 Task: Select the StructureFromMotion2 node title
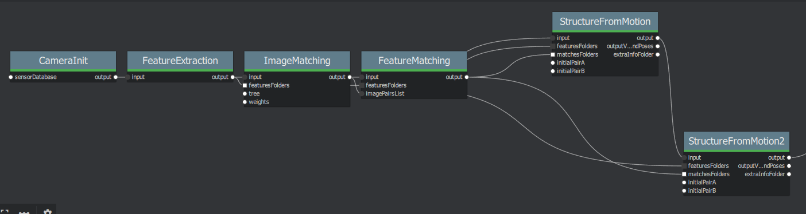[737, 141]
